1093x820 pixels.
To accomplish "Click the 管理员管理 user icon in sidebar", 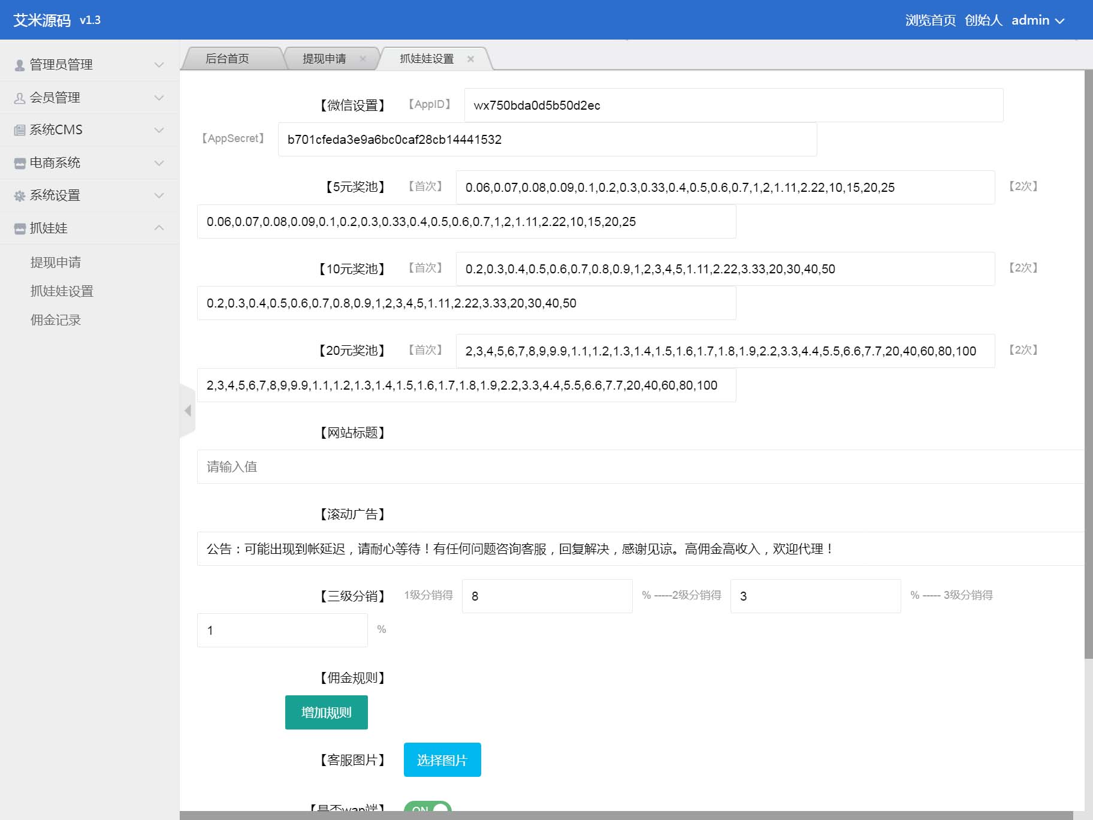I will coord(20,65).
